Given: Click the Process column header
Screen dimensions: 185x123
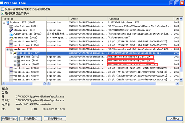Looking at the screenshot, I should 24,19.
